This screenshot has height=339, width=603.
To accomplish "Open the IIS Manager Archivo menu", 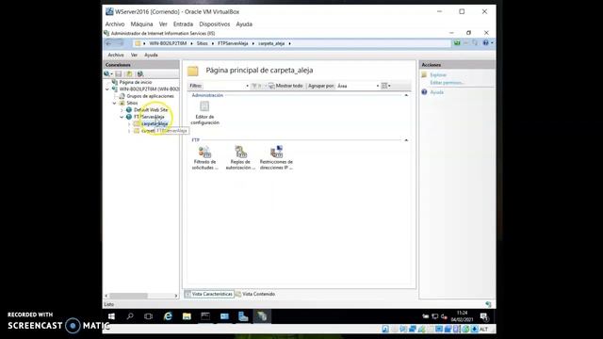I will click(x=116, y=55).
